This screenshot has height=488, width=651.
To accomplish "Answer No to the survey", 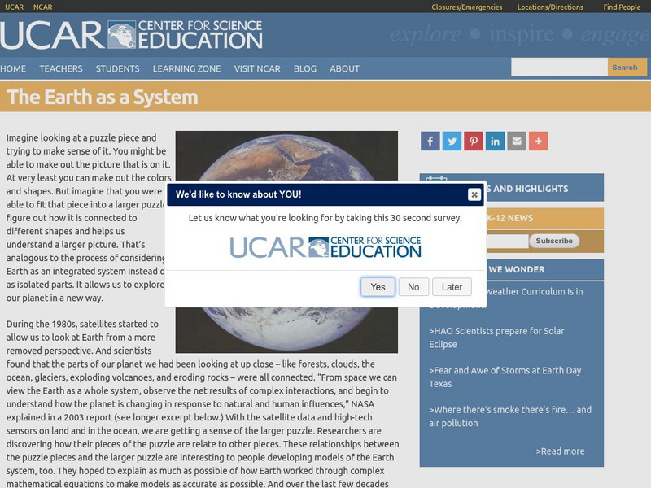I will click(413, 287).
